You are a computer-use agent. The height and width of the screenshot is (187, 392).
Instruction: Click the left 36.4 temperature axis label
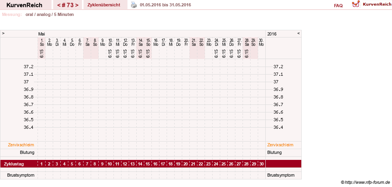coord(28,127)
